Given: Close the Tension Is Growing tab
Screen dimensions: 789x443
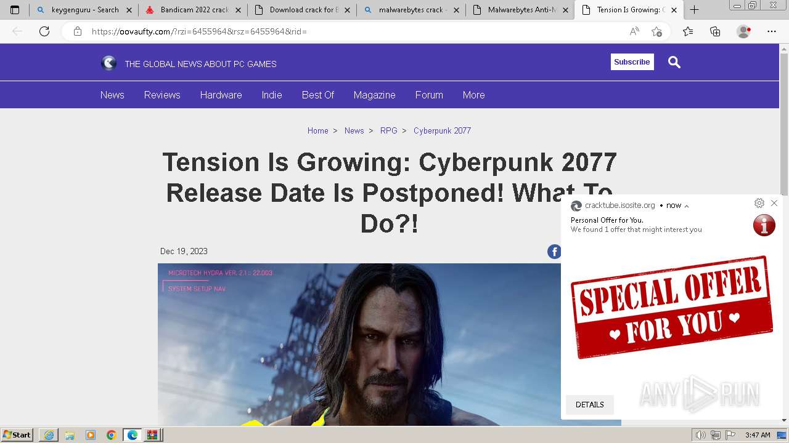Looking at the screenshot, I should point(674,10).
